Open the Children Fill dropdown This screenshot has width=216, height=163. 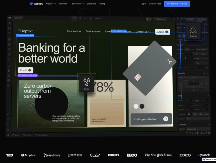[196, 119]
